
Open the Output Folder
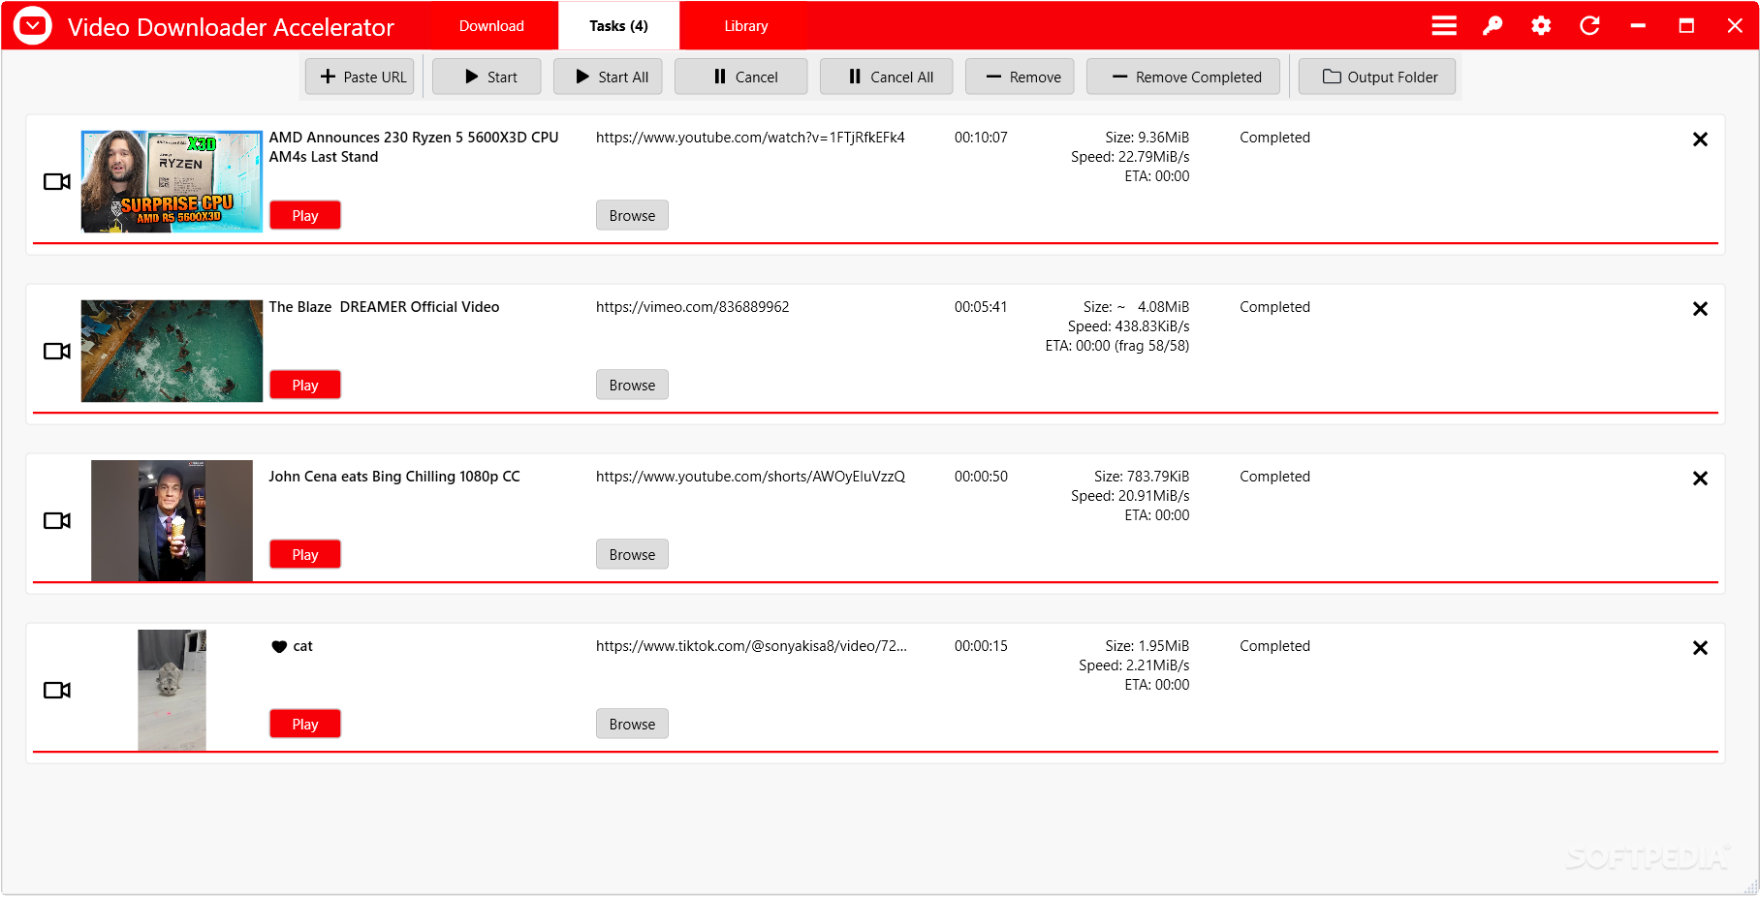coord(1376,77)
